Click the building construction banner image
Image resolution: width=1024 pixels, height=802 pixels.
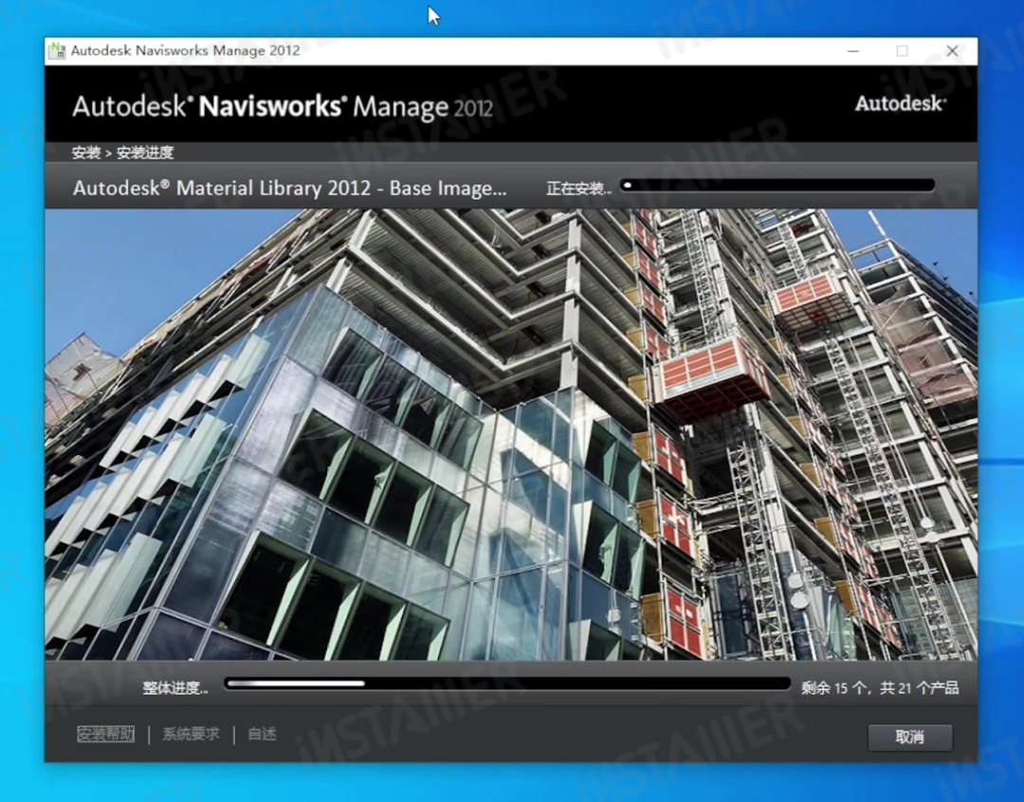(511, 434)
